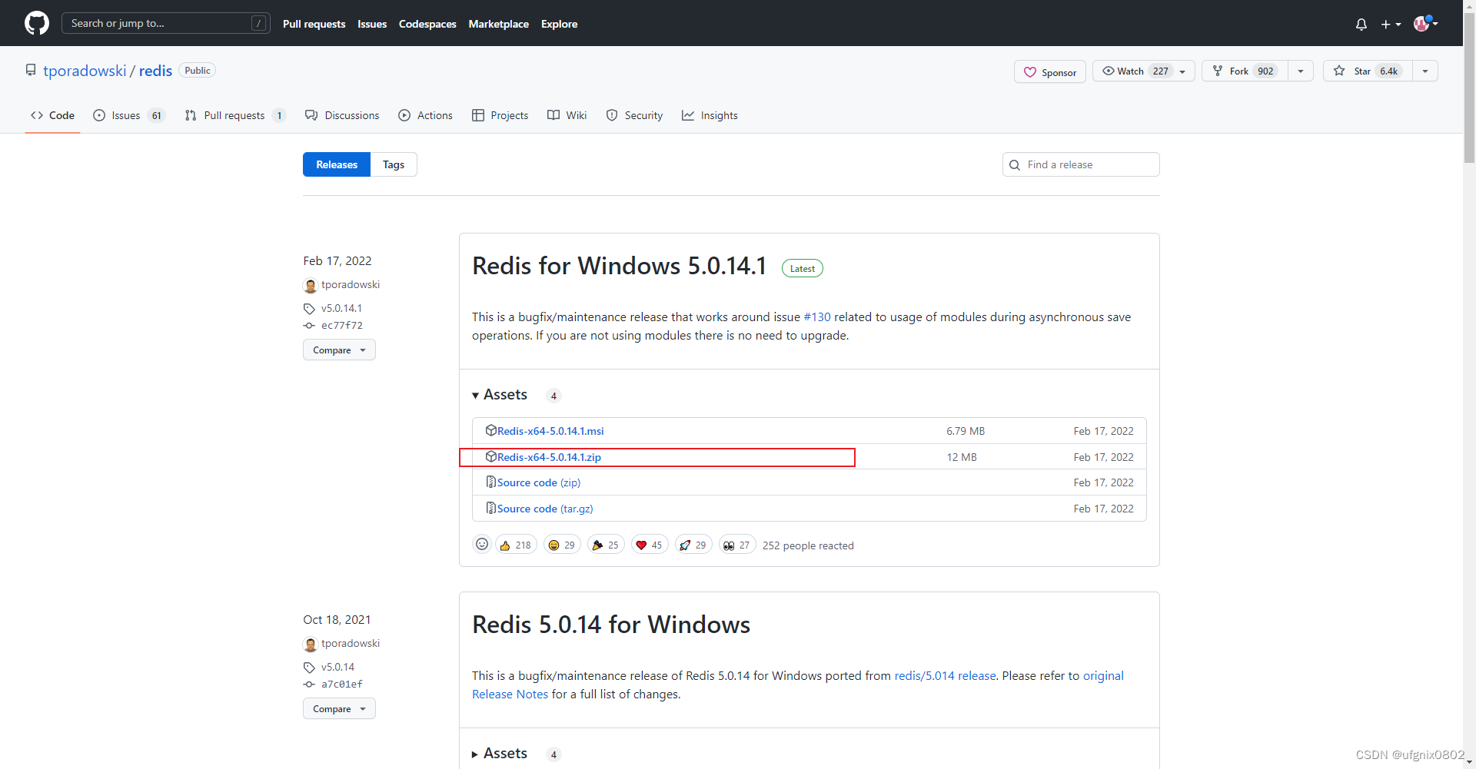Viewport: 1476px width, 769px height.
Task: Open Compare dropdown for v5.0.14
Action: [x=339, y=708]
